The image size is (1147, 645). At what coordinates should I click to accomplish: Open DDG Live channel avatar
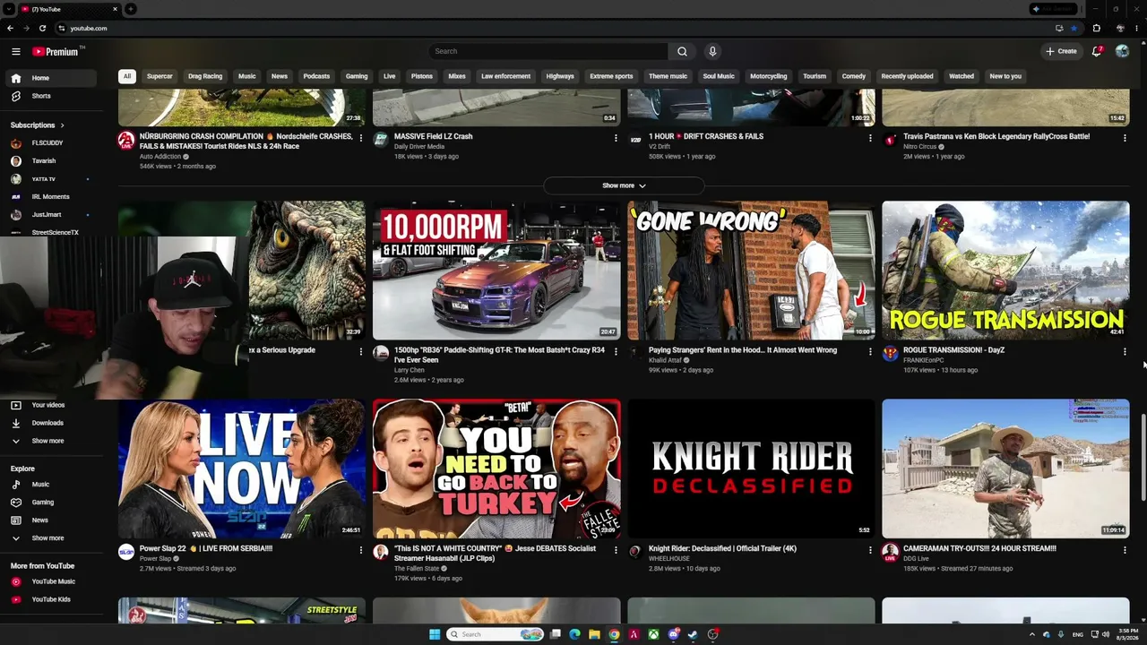tap(890, 552)
